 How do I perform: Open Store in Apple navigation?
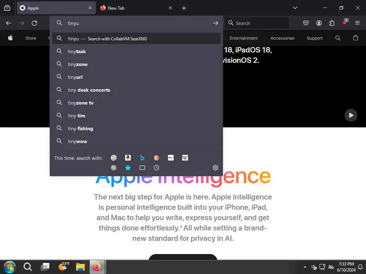point(31,38)
